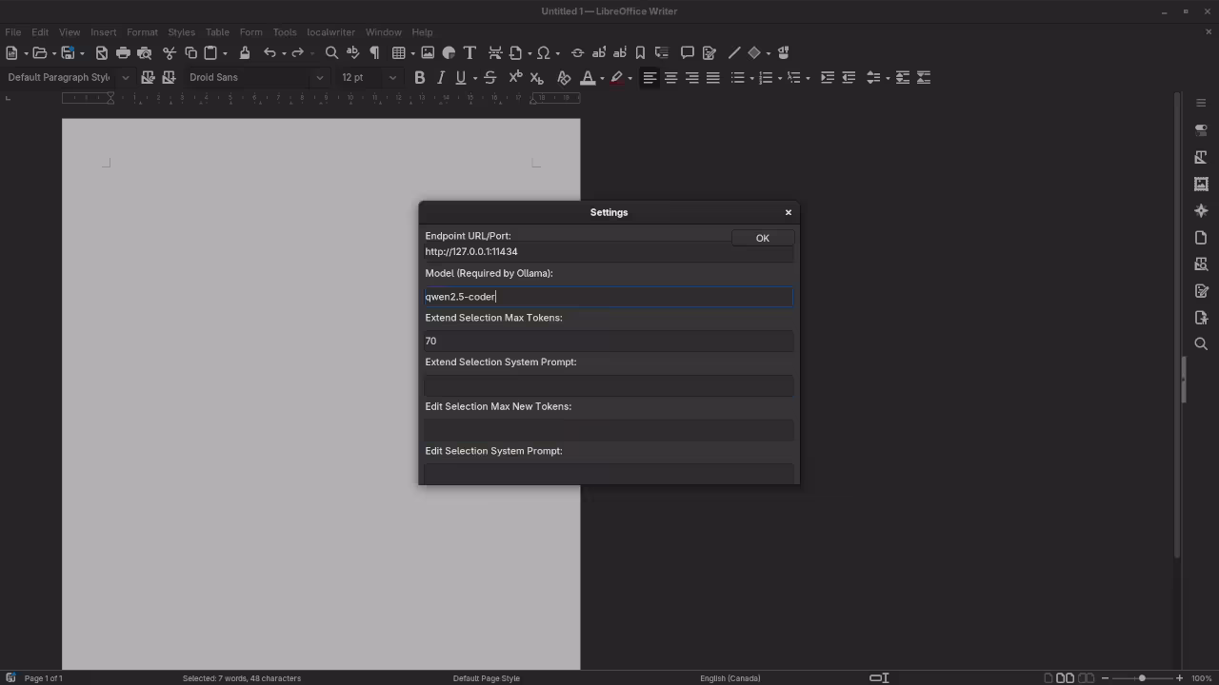Toggle formatting marks with the pilcrow icon
The width and height of the screenshot is (1219, 685).
(374, 52)
